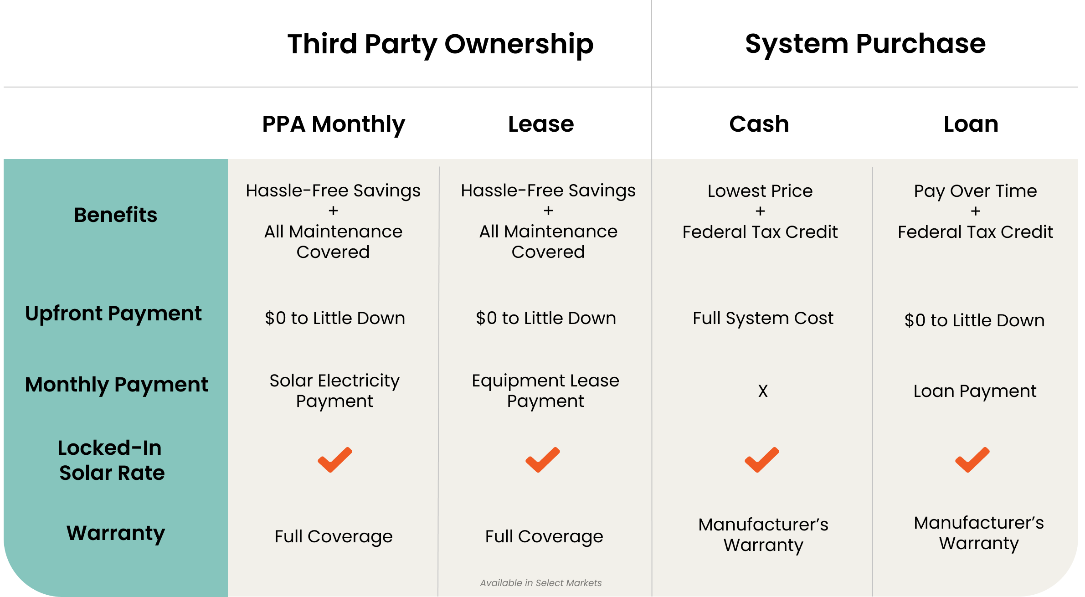The width and height of the screenshot is (1085, 597).
Task: Select the System Purchase heading
Action: pyautogui.click(x=865, y=44)
